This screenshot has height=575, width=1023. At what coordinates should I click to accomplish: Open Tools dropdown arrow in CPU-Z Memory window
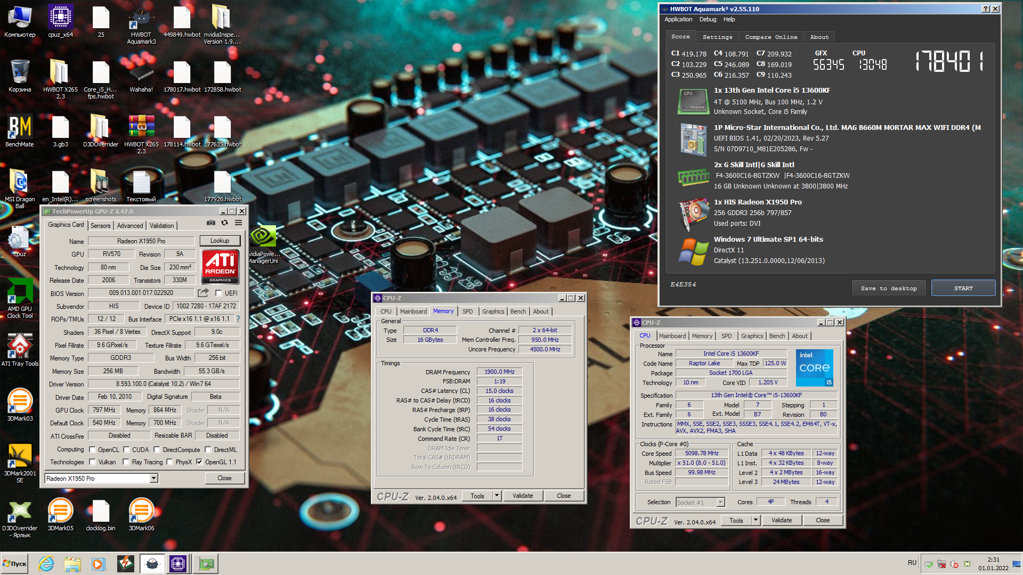(x=497, y=496)
